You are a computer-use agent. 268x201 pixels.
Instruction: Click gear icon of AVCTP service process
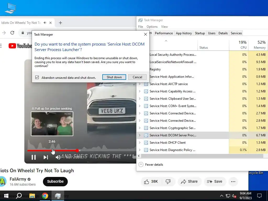(146, 84)
